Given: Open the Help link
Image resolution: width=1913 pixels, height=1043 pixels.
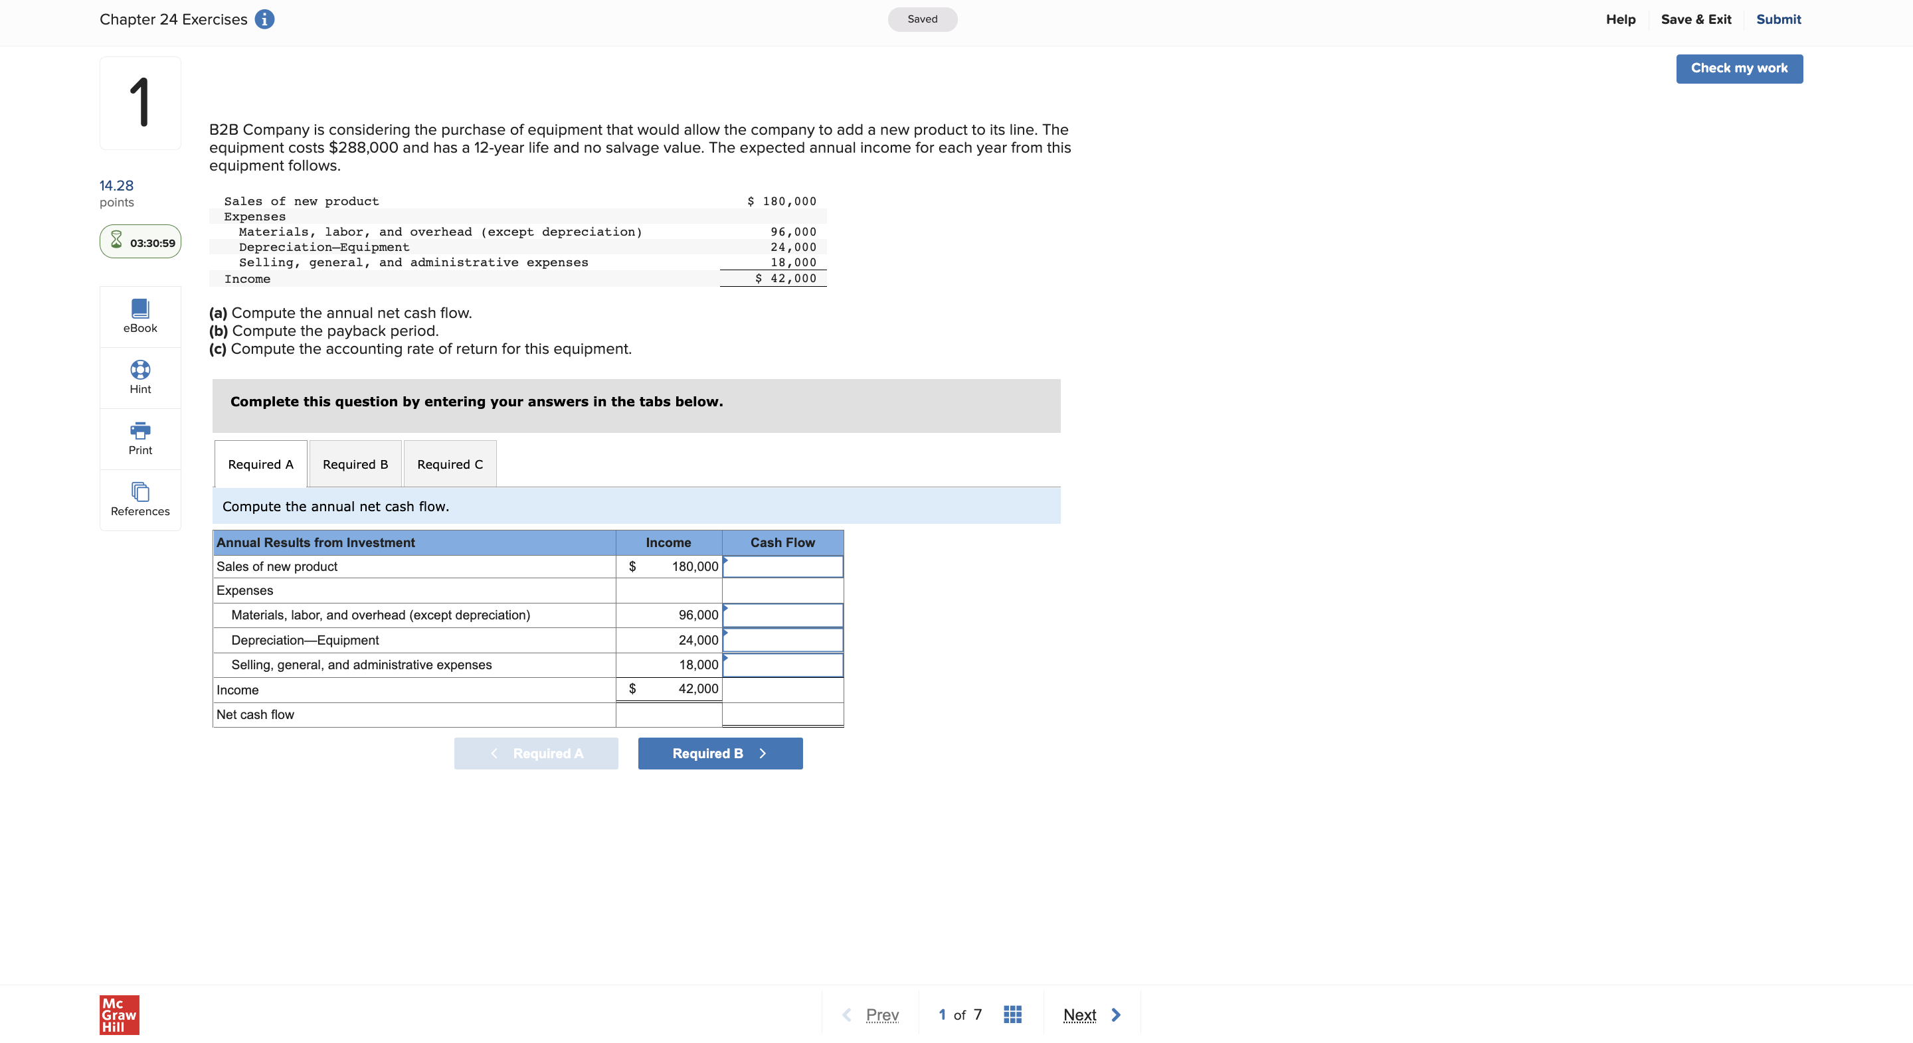Looking at the screenshot, I should coord(1621,19).
